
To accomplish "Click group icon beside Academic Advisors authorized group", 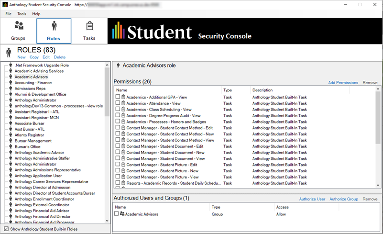I will coord(122,214).
